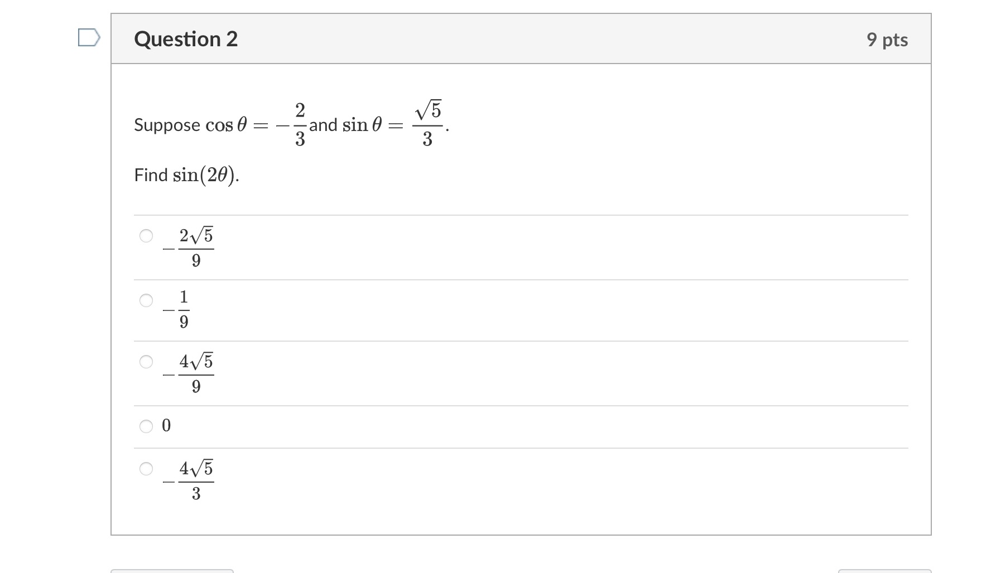This screenshot has height=573, width=991.
Task: Click the last answer choice row
Action: (446, 478)
